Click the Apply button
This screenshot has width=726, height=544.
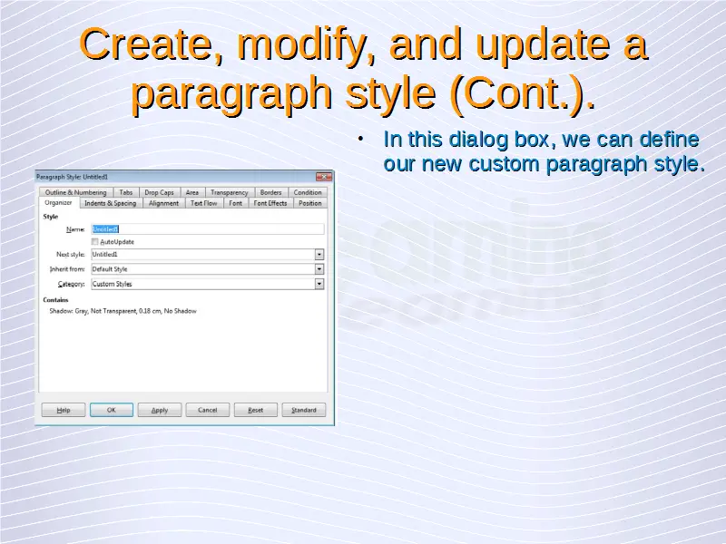pos(160,410)
